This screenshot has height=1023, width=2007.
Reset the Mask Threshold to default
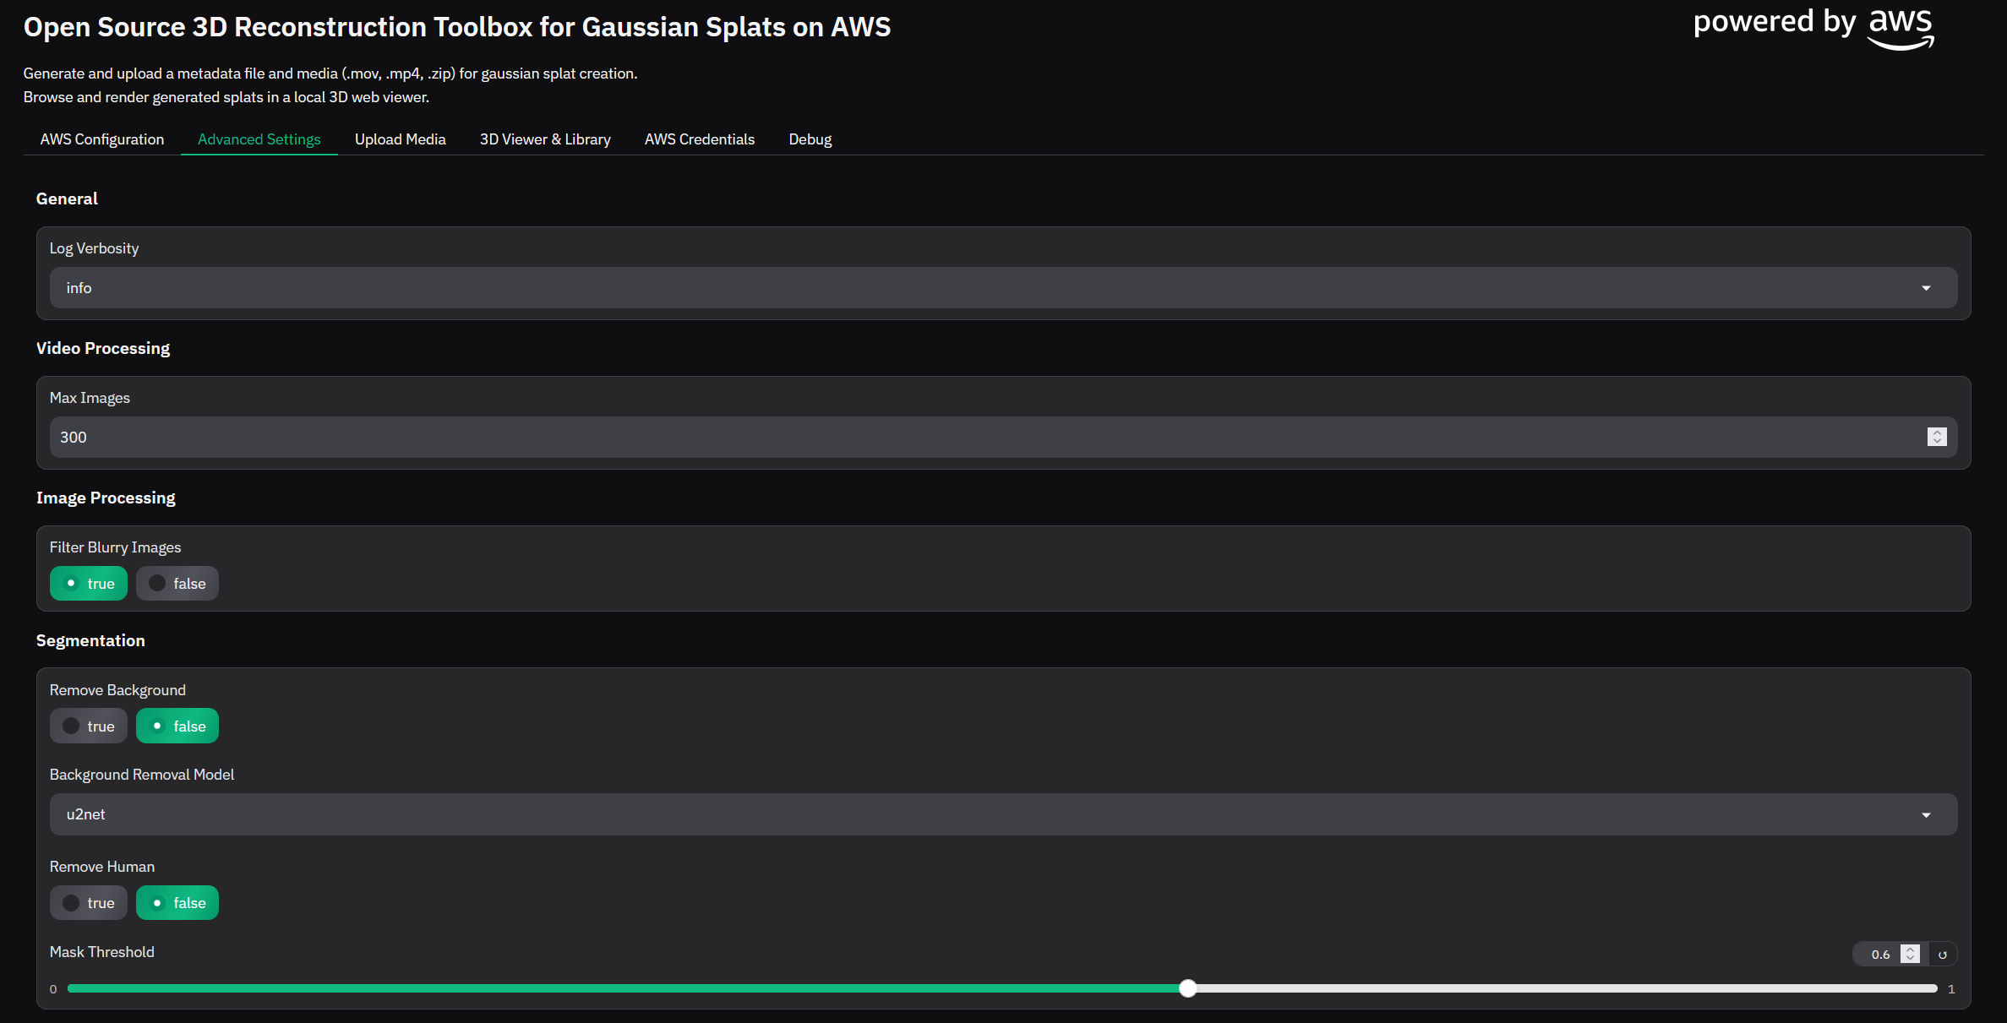click(x=1943, y=955)
